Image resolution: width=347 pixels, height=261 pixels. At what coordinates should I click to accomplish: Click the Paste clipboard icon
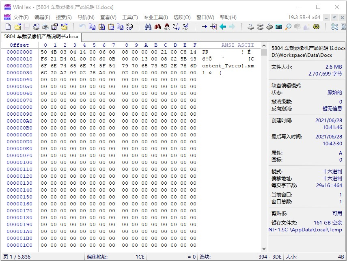(111, 27)
